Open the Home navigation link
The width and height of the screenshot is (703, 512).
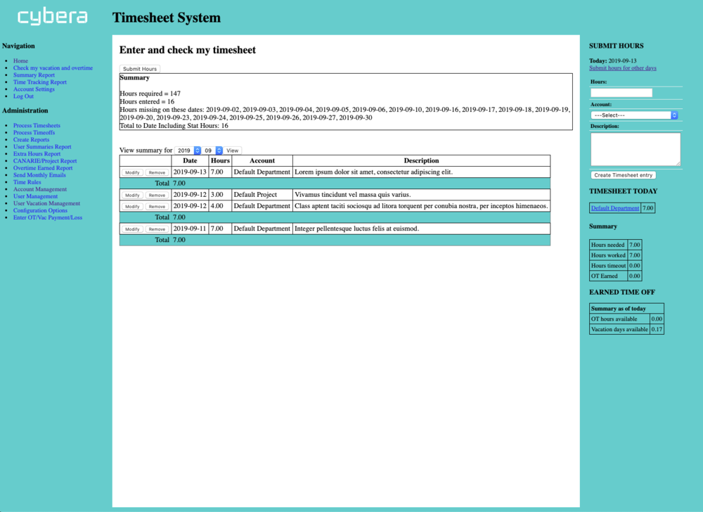coord(20,60)
